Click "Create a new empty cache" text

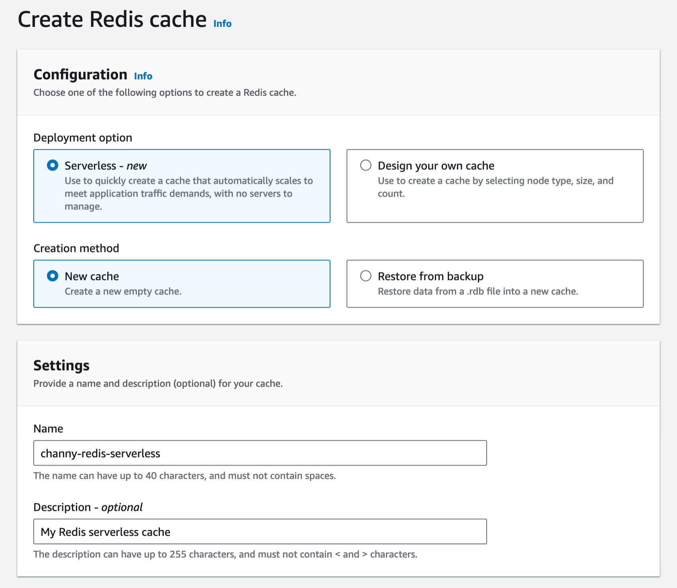coord(123,291)
